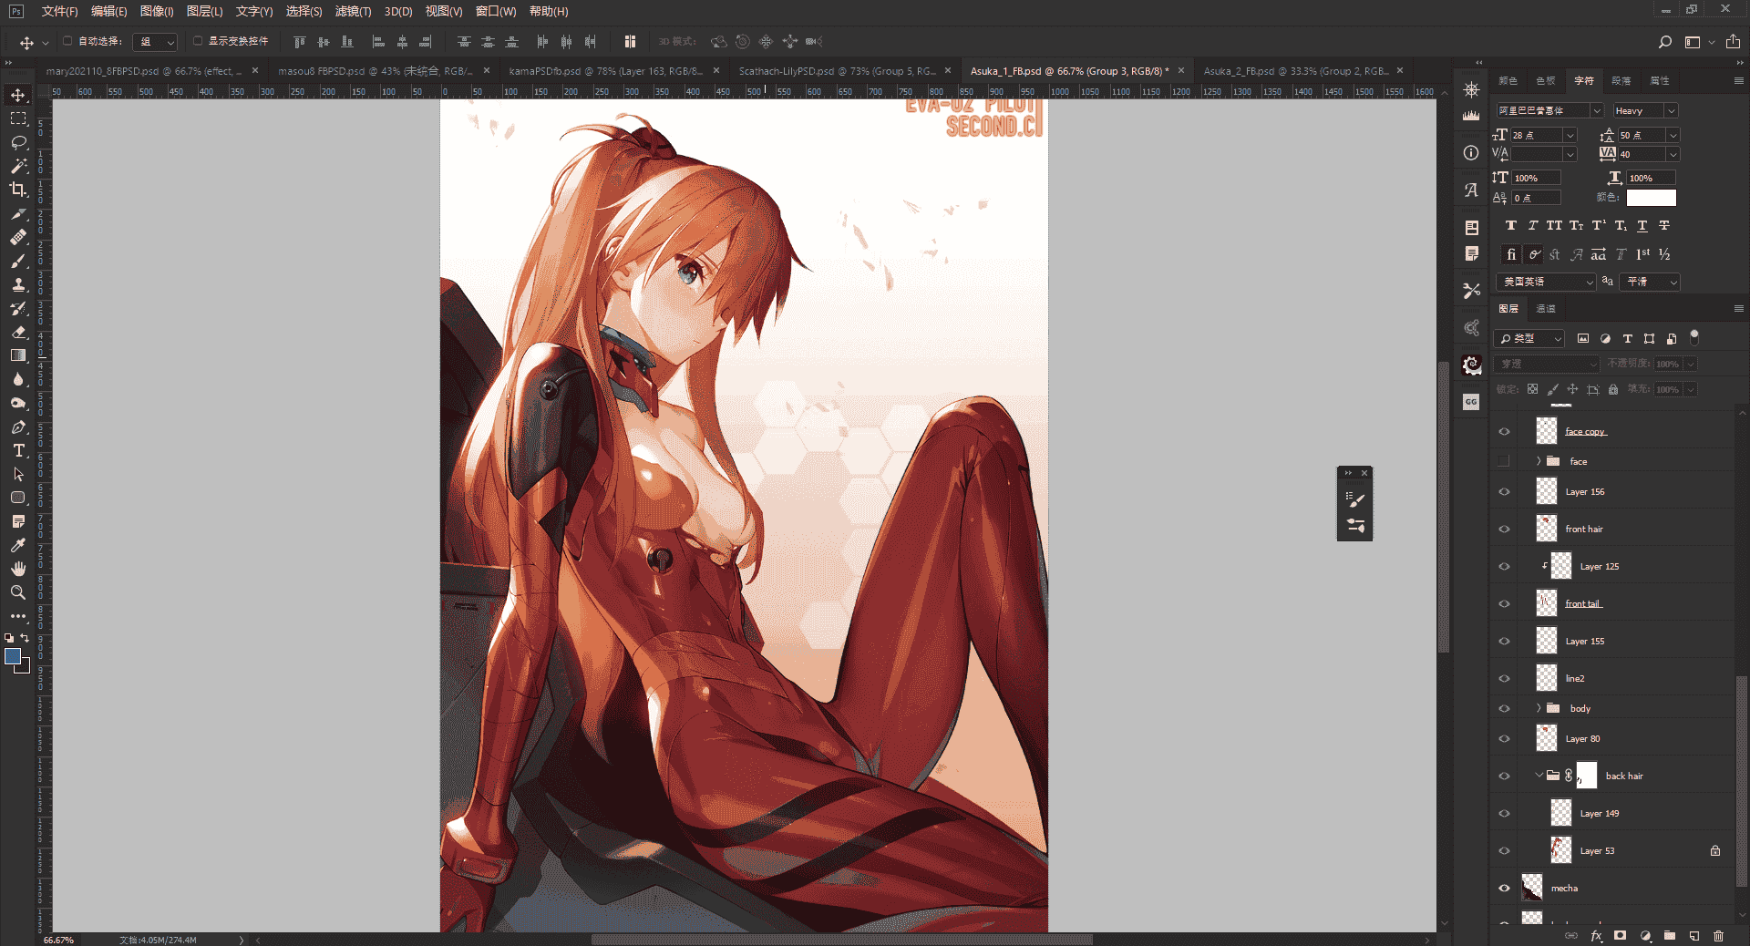Select the Clone Stamp tool
The image size is (1750, 946).
tap(18, 284)
